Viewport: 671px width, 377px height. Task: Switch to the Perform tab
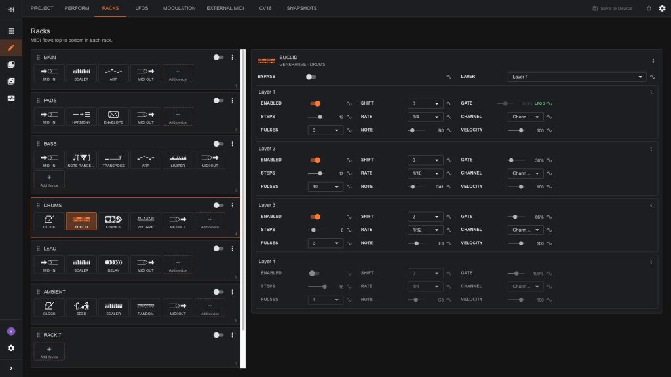click(x=77, y=8)
